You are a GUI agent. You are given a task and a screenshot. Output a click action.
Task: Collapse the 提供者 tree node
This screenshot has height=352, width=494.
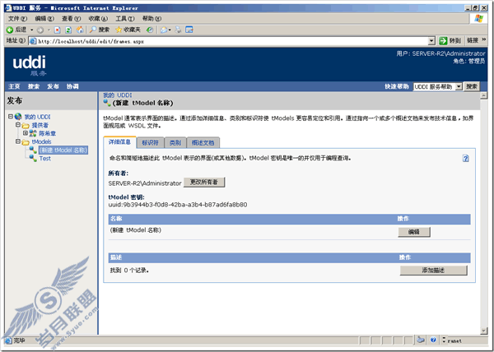(18, 125)
